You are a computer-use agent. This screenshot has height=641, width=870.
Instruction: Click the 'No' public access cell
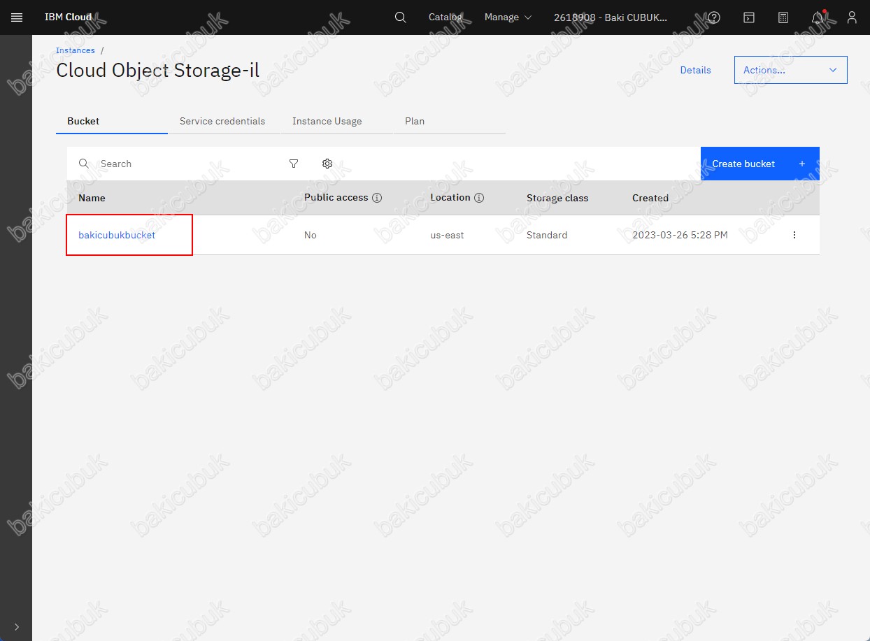click(x=311, y=235)
